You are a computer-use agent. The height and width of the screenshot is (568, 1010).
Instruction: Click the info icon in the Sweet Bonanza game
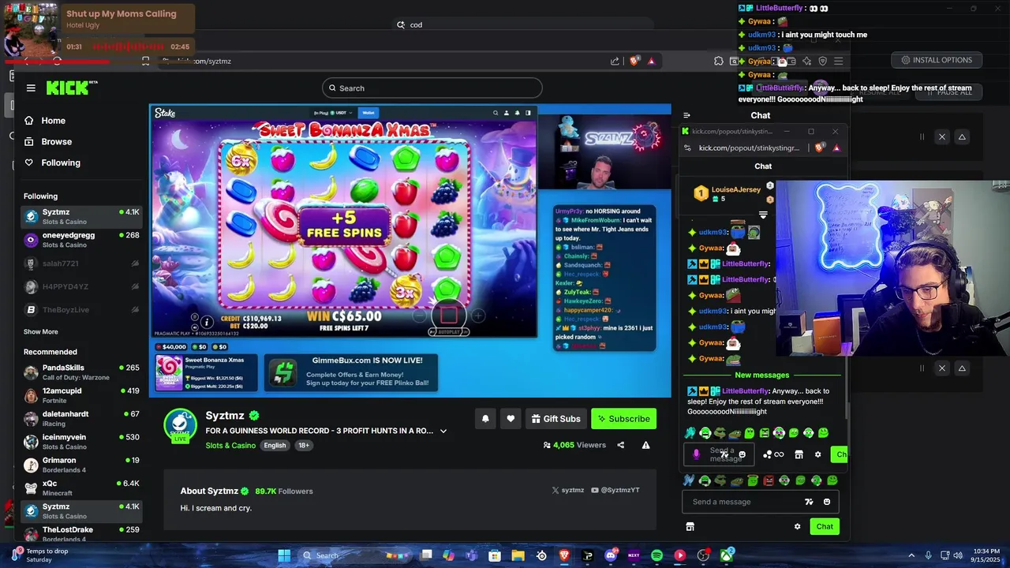pos(207,322)
